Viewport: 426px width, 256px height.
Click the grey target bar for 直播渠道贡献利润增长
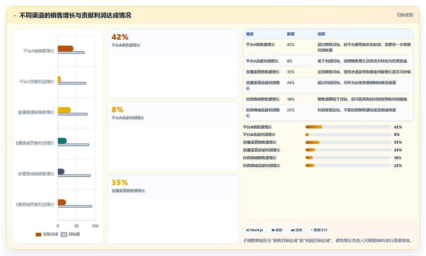point(73,145)
